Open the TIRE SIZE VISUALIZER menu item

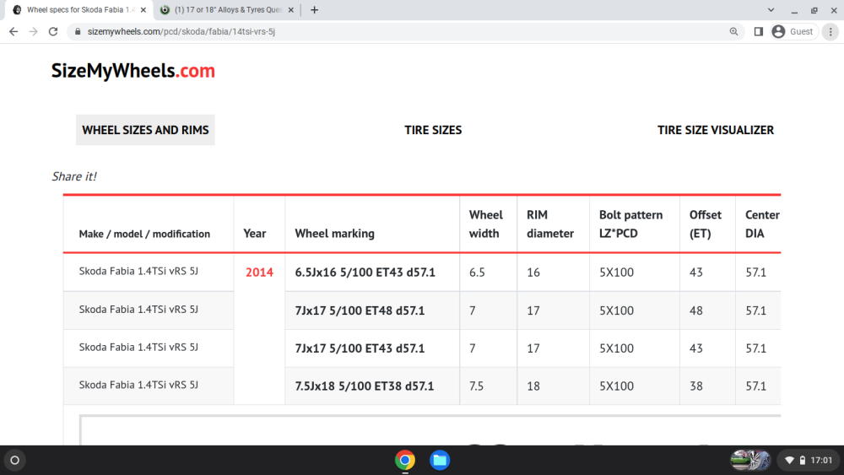(716, 130)
